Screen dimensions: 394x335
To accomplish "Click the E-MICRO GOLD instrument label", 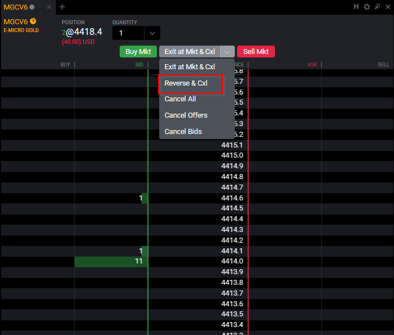I will (x=21, y=30).
